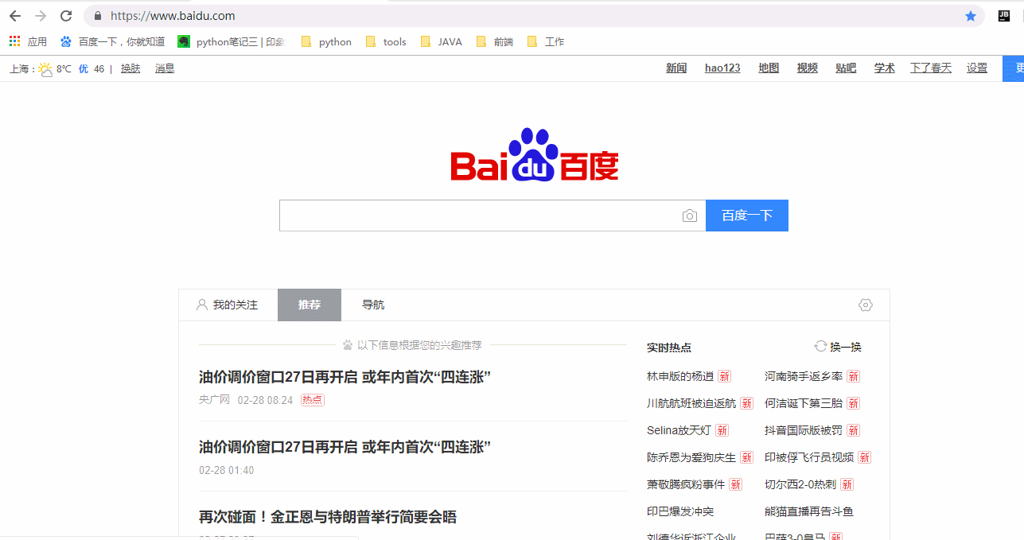Screen dimensions: 1024x540
Task: Switch to the 导航 tab
Action: pyautogui.click(x=373, y=305)
